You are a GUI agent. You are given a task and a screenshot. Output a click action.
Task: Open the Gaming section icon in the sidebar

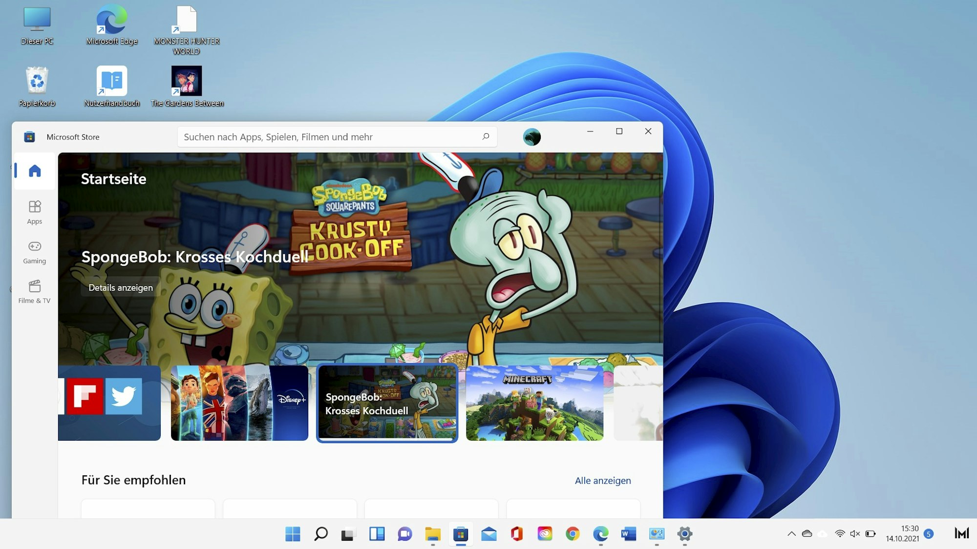[x=34, y=251]
